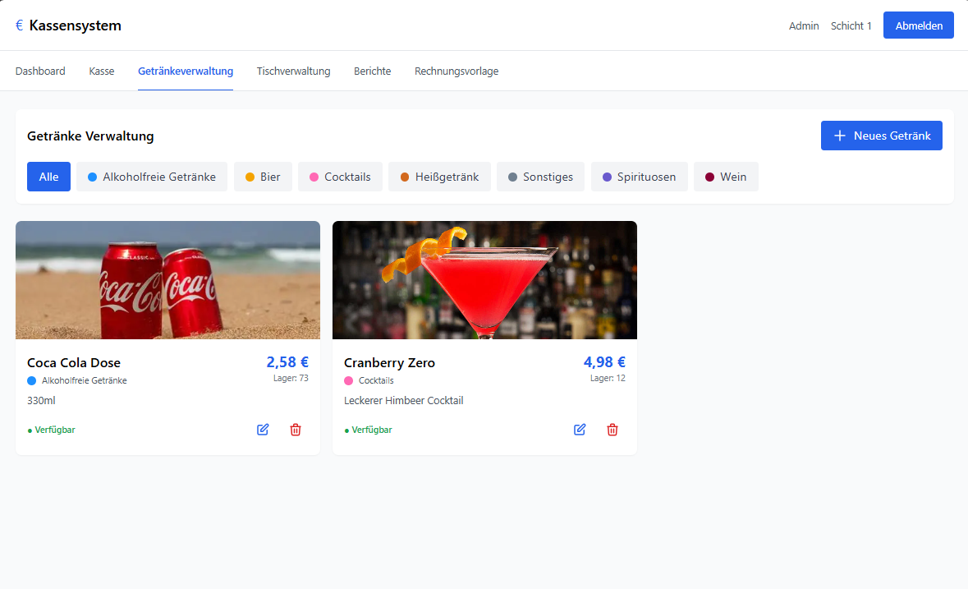This screenshot has width=968, height=589.
Task: Filter drinks by Wein category
Action: tap(726, 177)
